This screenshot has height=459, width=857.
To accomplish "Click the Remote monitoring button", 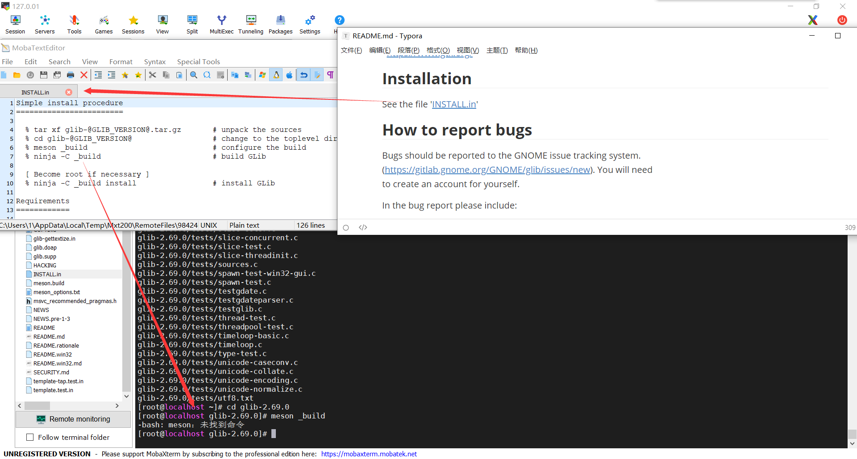I will click(73, 419).
